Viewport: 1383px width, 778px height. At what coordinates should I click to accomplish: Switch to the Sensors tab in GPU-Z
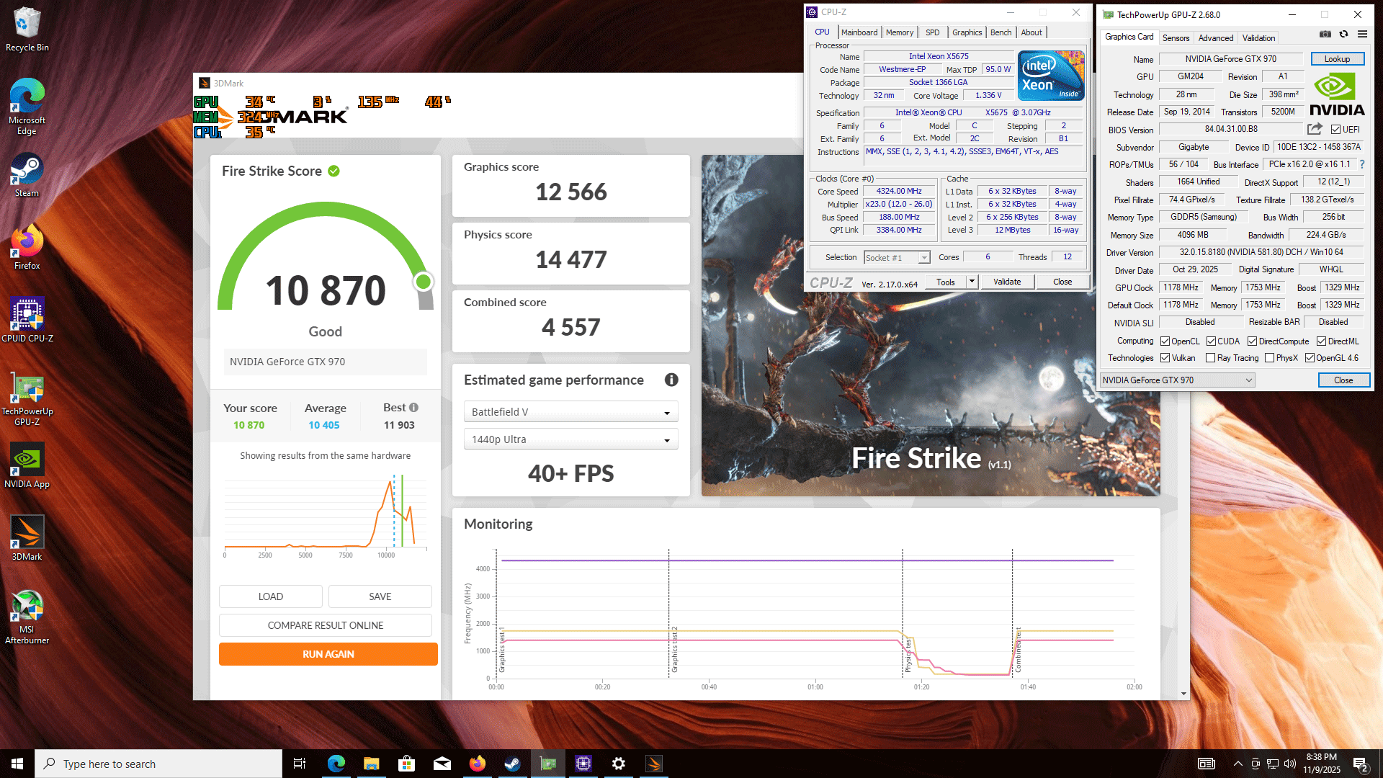pyautogui.click(x=1176, y=38)
